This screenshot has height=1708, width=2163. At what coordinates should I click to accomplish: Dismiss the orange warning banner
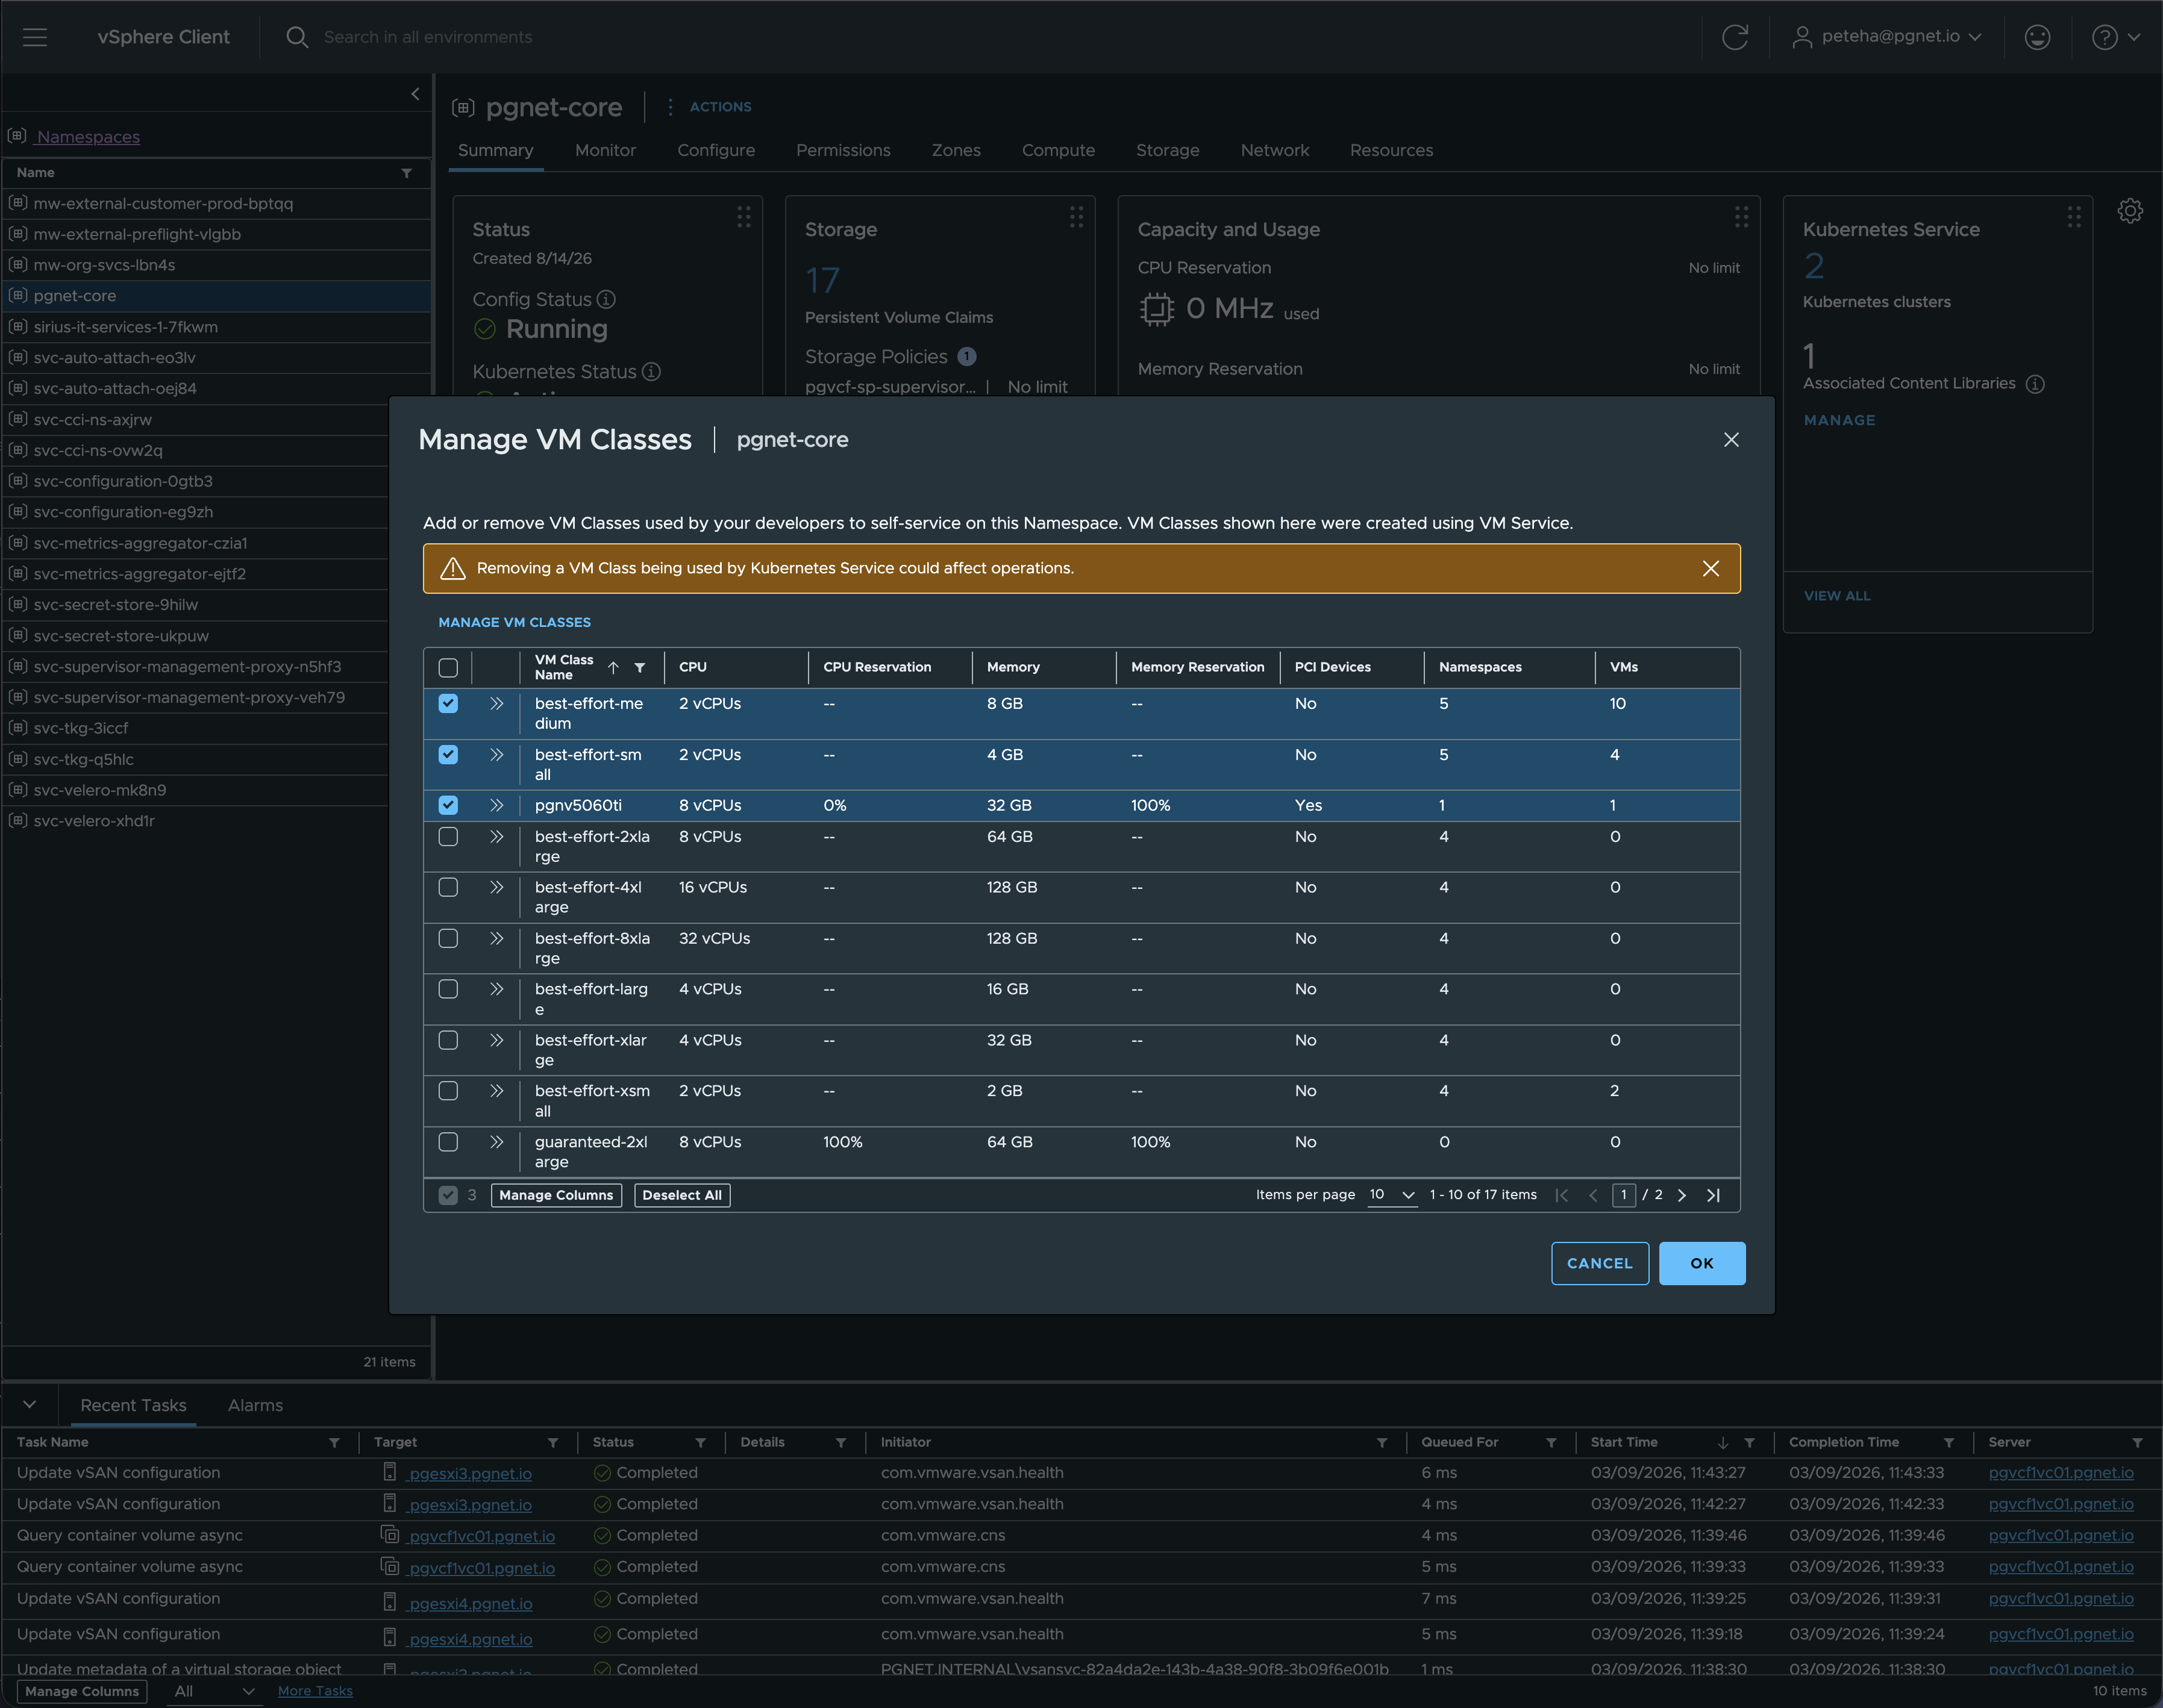click(x=1711, y=568)
